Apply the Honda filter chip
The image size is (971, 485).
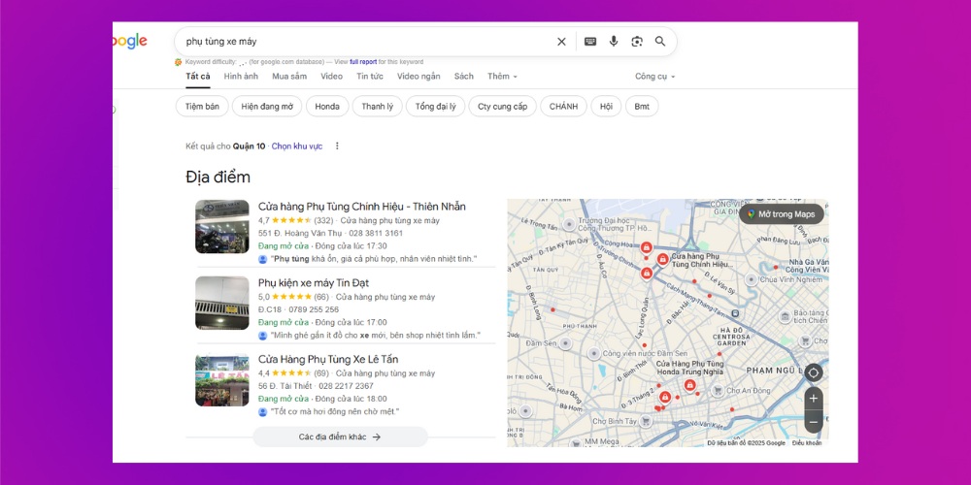click(327, 107)
